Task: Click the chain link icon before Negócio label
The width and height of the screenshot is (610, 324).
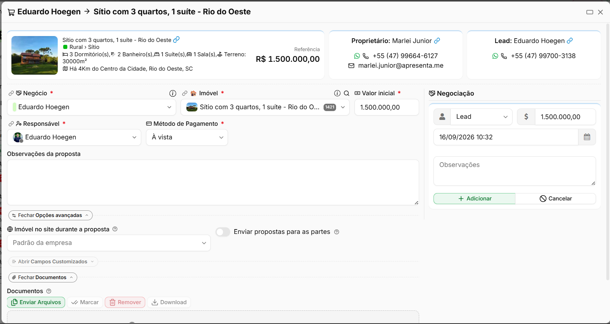Action: (11, 93)
